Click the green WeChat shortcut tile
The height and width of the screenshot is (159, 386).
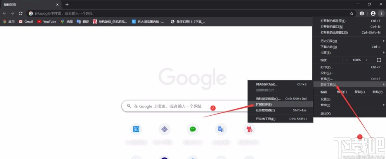(x=193, y=129)
